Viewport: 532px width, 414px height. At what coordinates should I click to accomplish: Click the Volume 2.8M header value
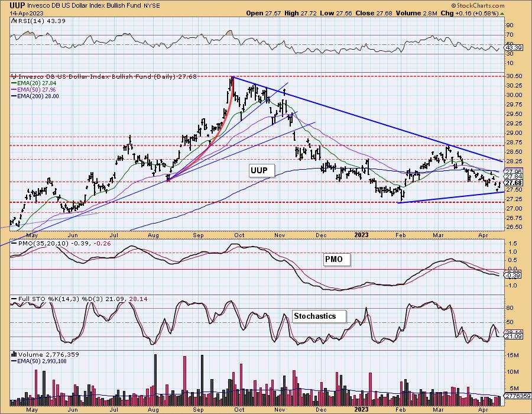click(x=416, y=13)
